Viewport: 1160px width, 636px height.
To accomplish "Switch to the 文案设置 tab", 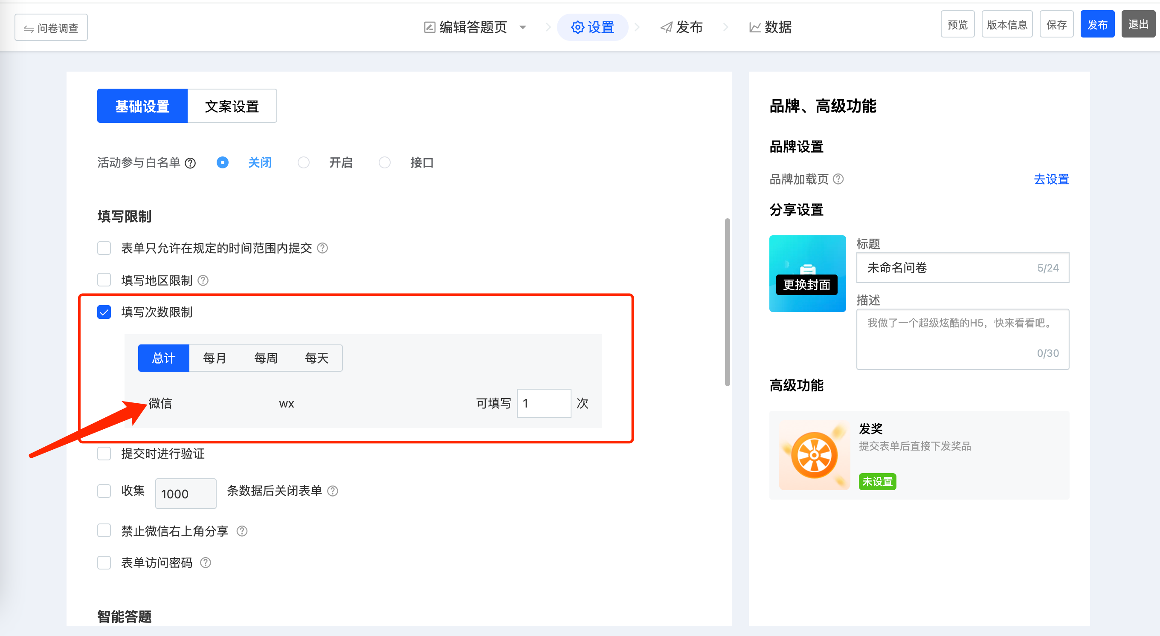I will pos(232,106).
